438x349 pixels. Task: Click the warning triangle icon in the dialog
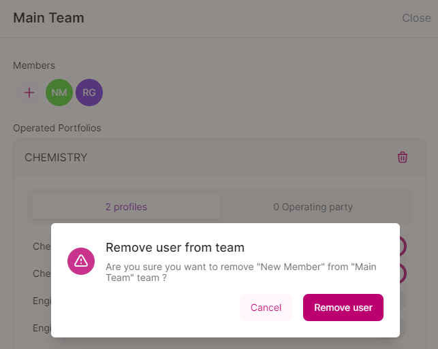[x=81, y=261]
